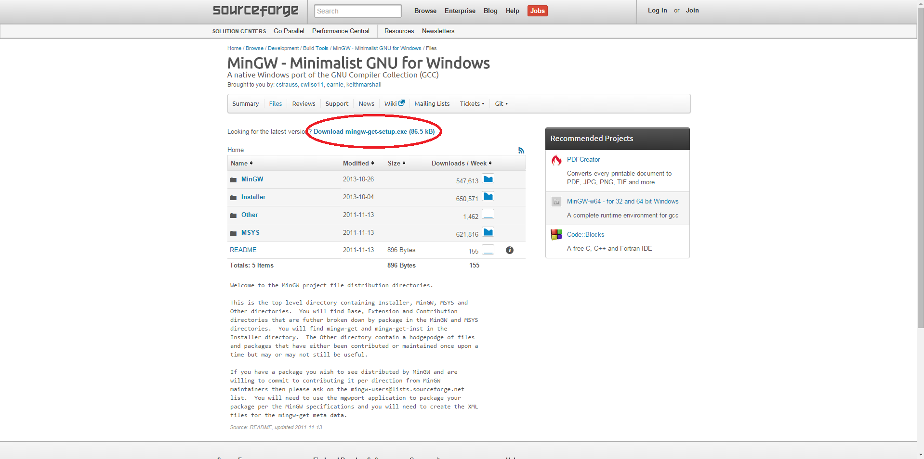The width and height of the screenshot is (924, 459).
Task: Click the SourceForge logo
Action: (x=255, y=11)
